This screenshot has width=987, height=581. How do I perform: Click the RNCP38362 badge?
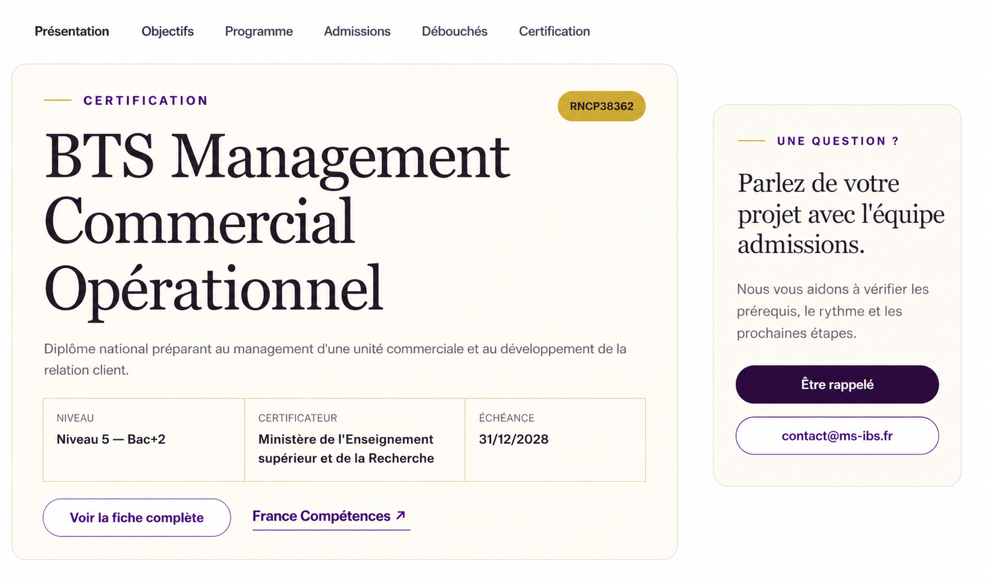[602, 106]
